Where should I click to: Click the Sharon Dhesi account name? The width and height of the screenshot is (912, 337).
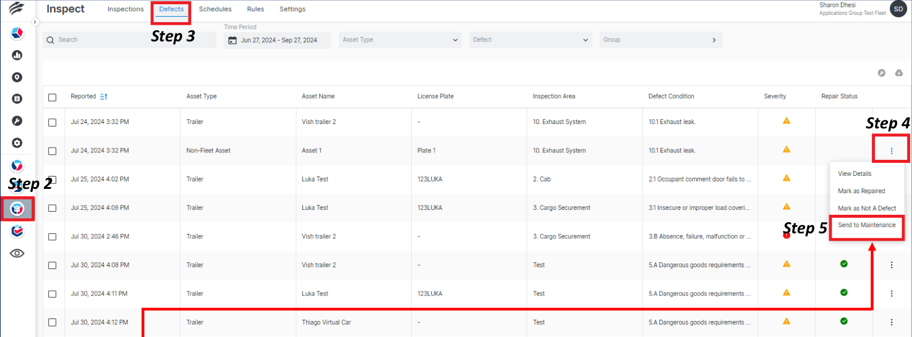click(x=838, y=5)
